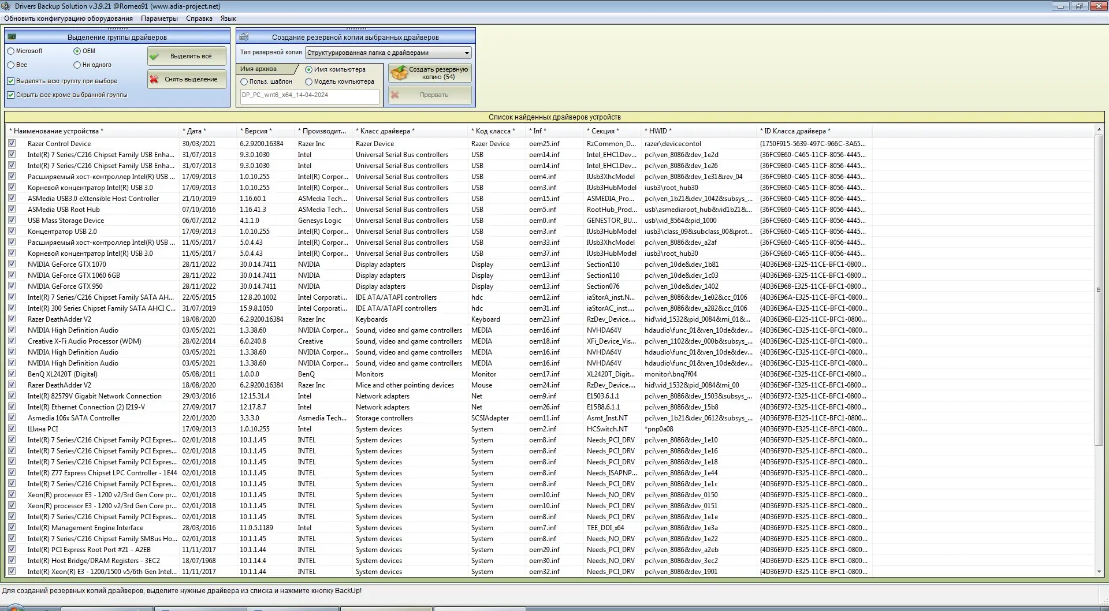Uncheck NVIDIA GeForce GTX 1070 checkbox
Screen dimensions: 1109x611
click(12, 264)
